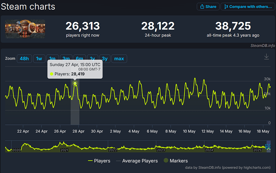Image resolution: width=276 pixels, height=173 pixels.
Task: Click the Share button
Action: pos(208,7)
